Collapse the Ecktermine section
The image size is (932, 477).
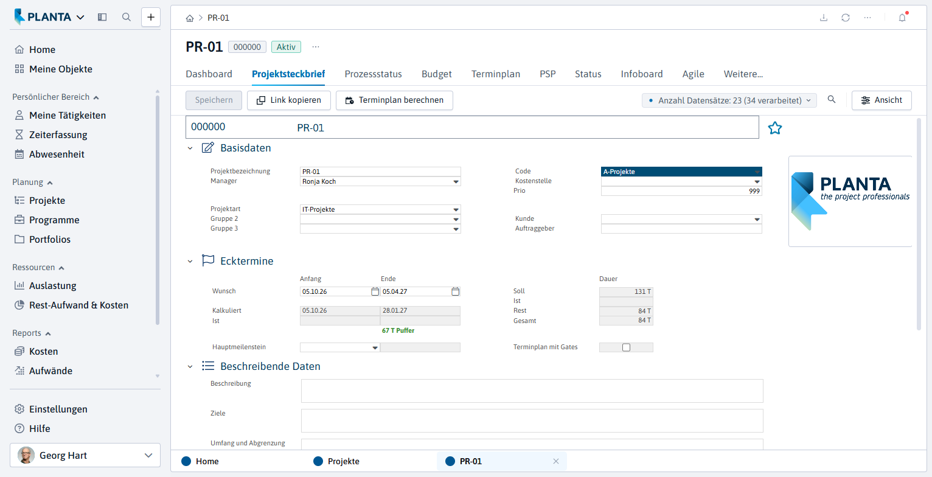point(190,261)
